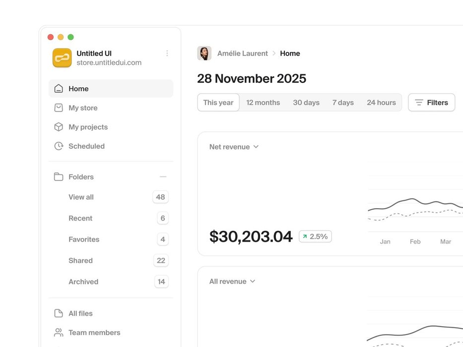Open the Filters button

pyautogui.click(x=431, y=103)
